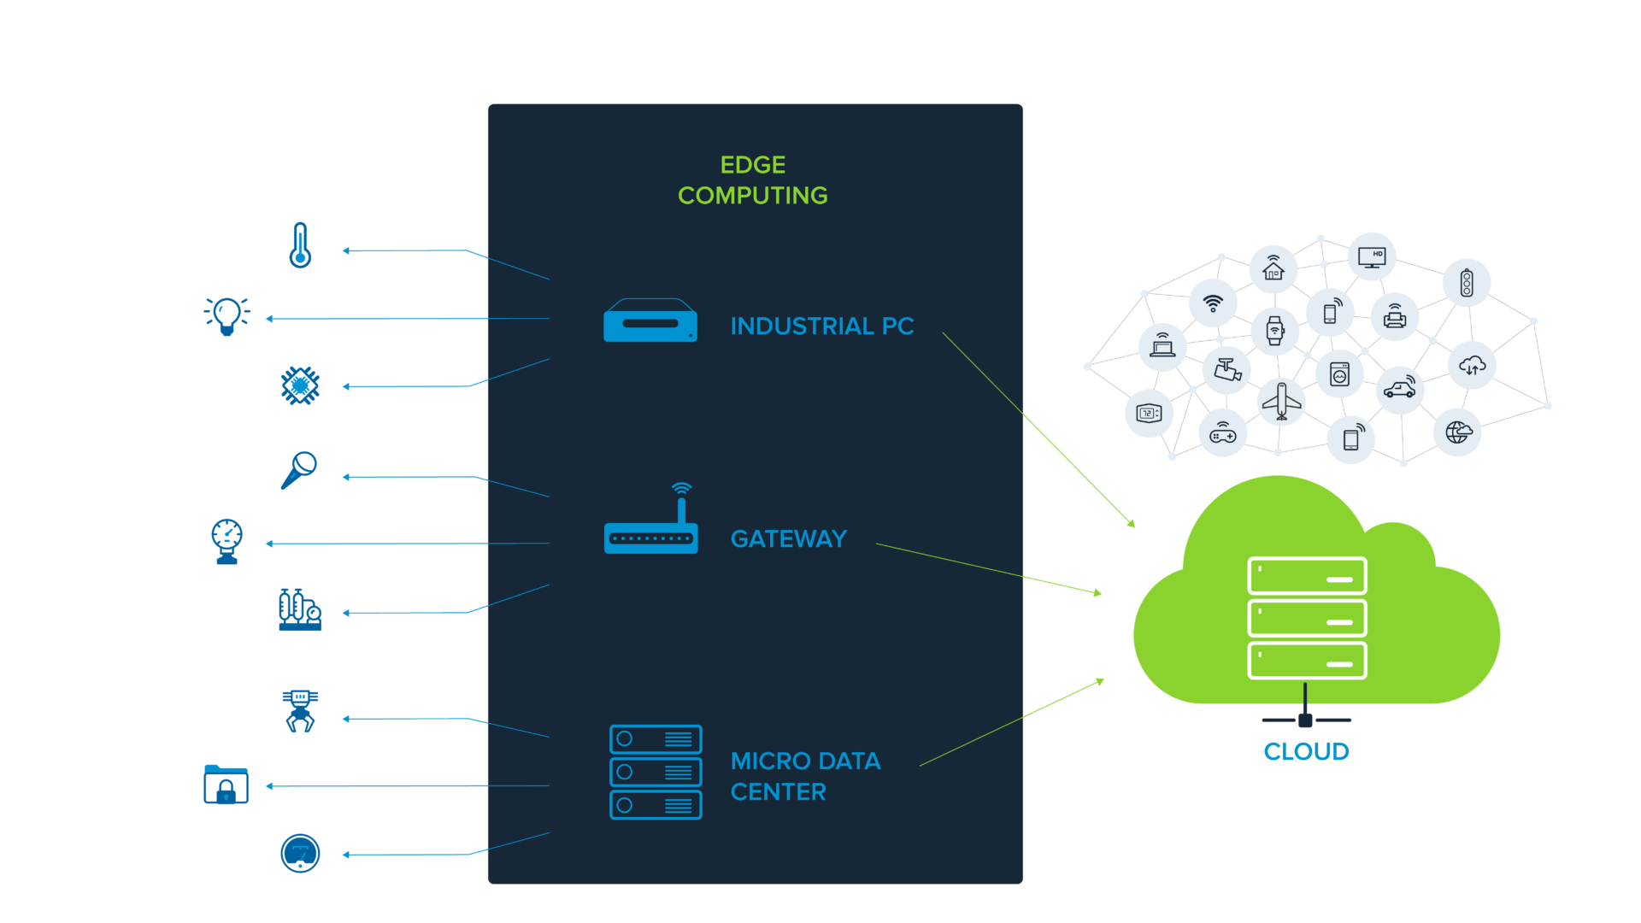This screenshot has width=1641, height=923.
Task: Select the robotic arm icon
Action: click(300, 711)
